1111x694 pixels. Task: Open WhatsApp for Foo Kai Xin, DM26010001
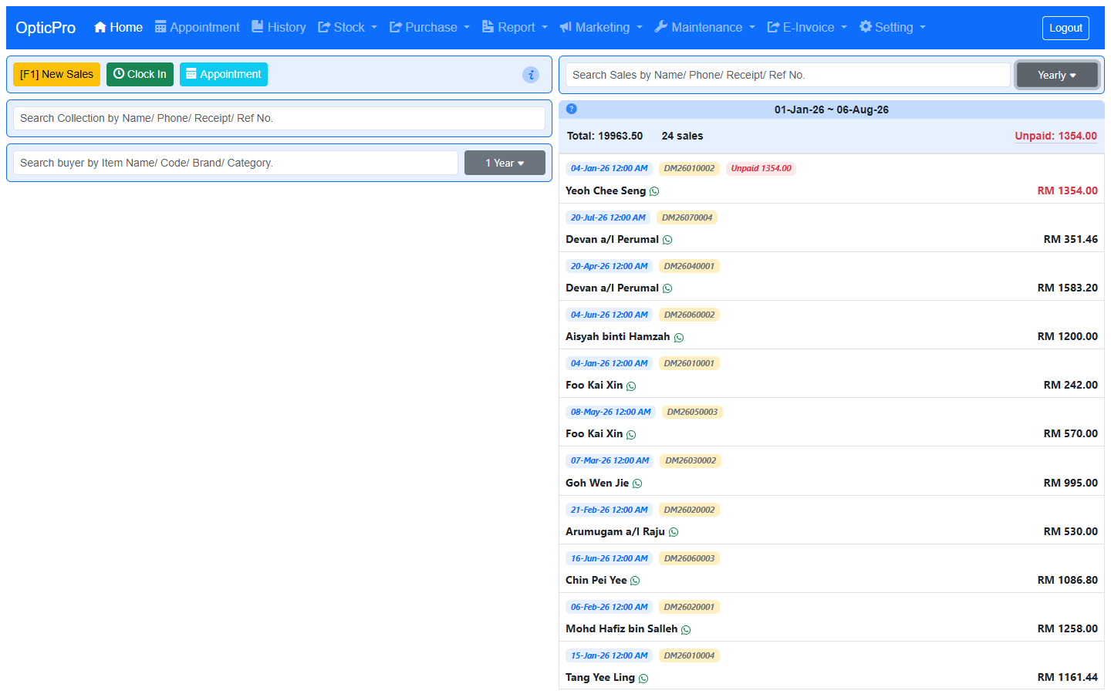[x=631, y=386]
